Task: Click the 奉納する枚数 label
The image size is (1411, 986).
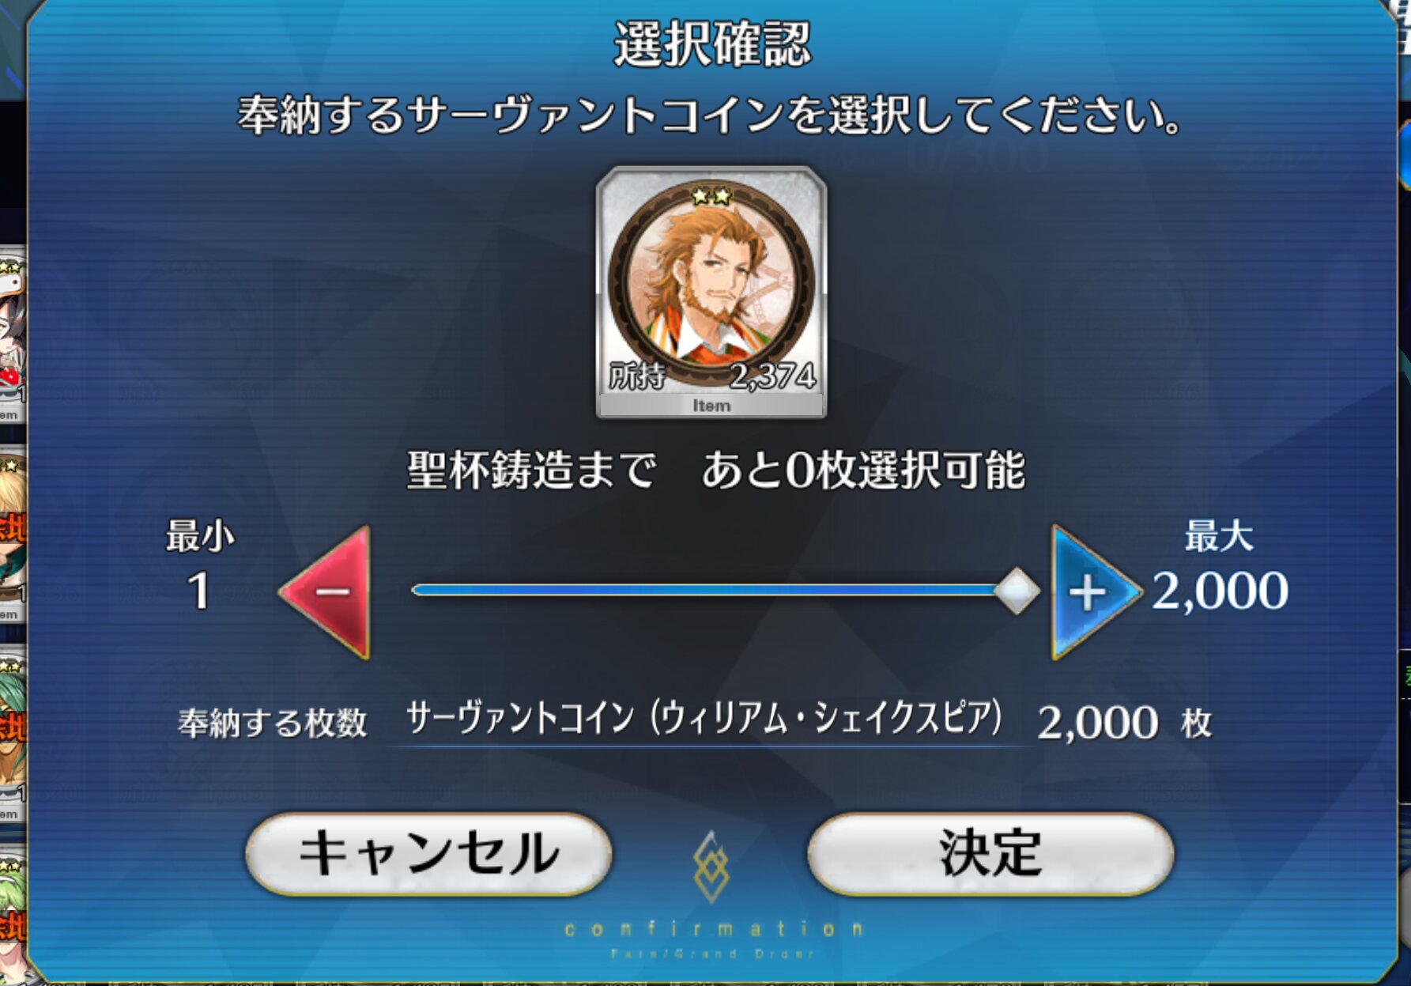Action: click(273, 723)
